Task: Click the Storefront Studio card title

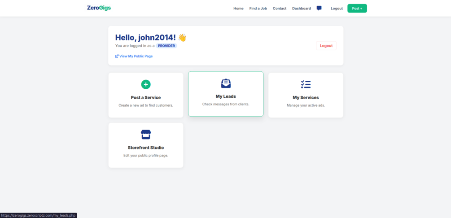Action: click(x=146, y=148)
